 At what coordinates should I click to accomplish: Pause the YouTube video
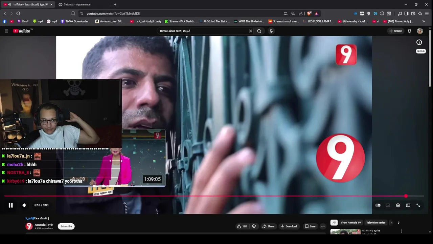(10, 205)
